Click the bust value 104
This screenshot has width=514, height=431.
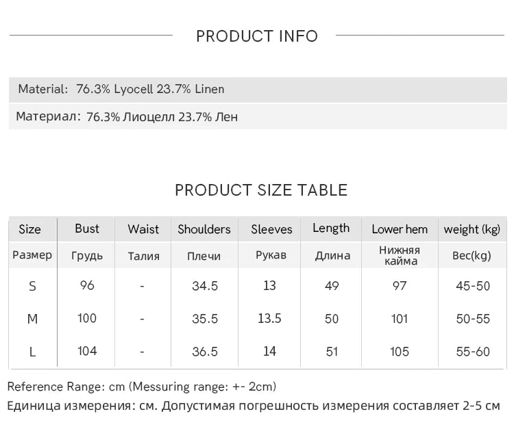[87, 351]
